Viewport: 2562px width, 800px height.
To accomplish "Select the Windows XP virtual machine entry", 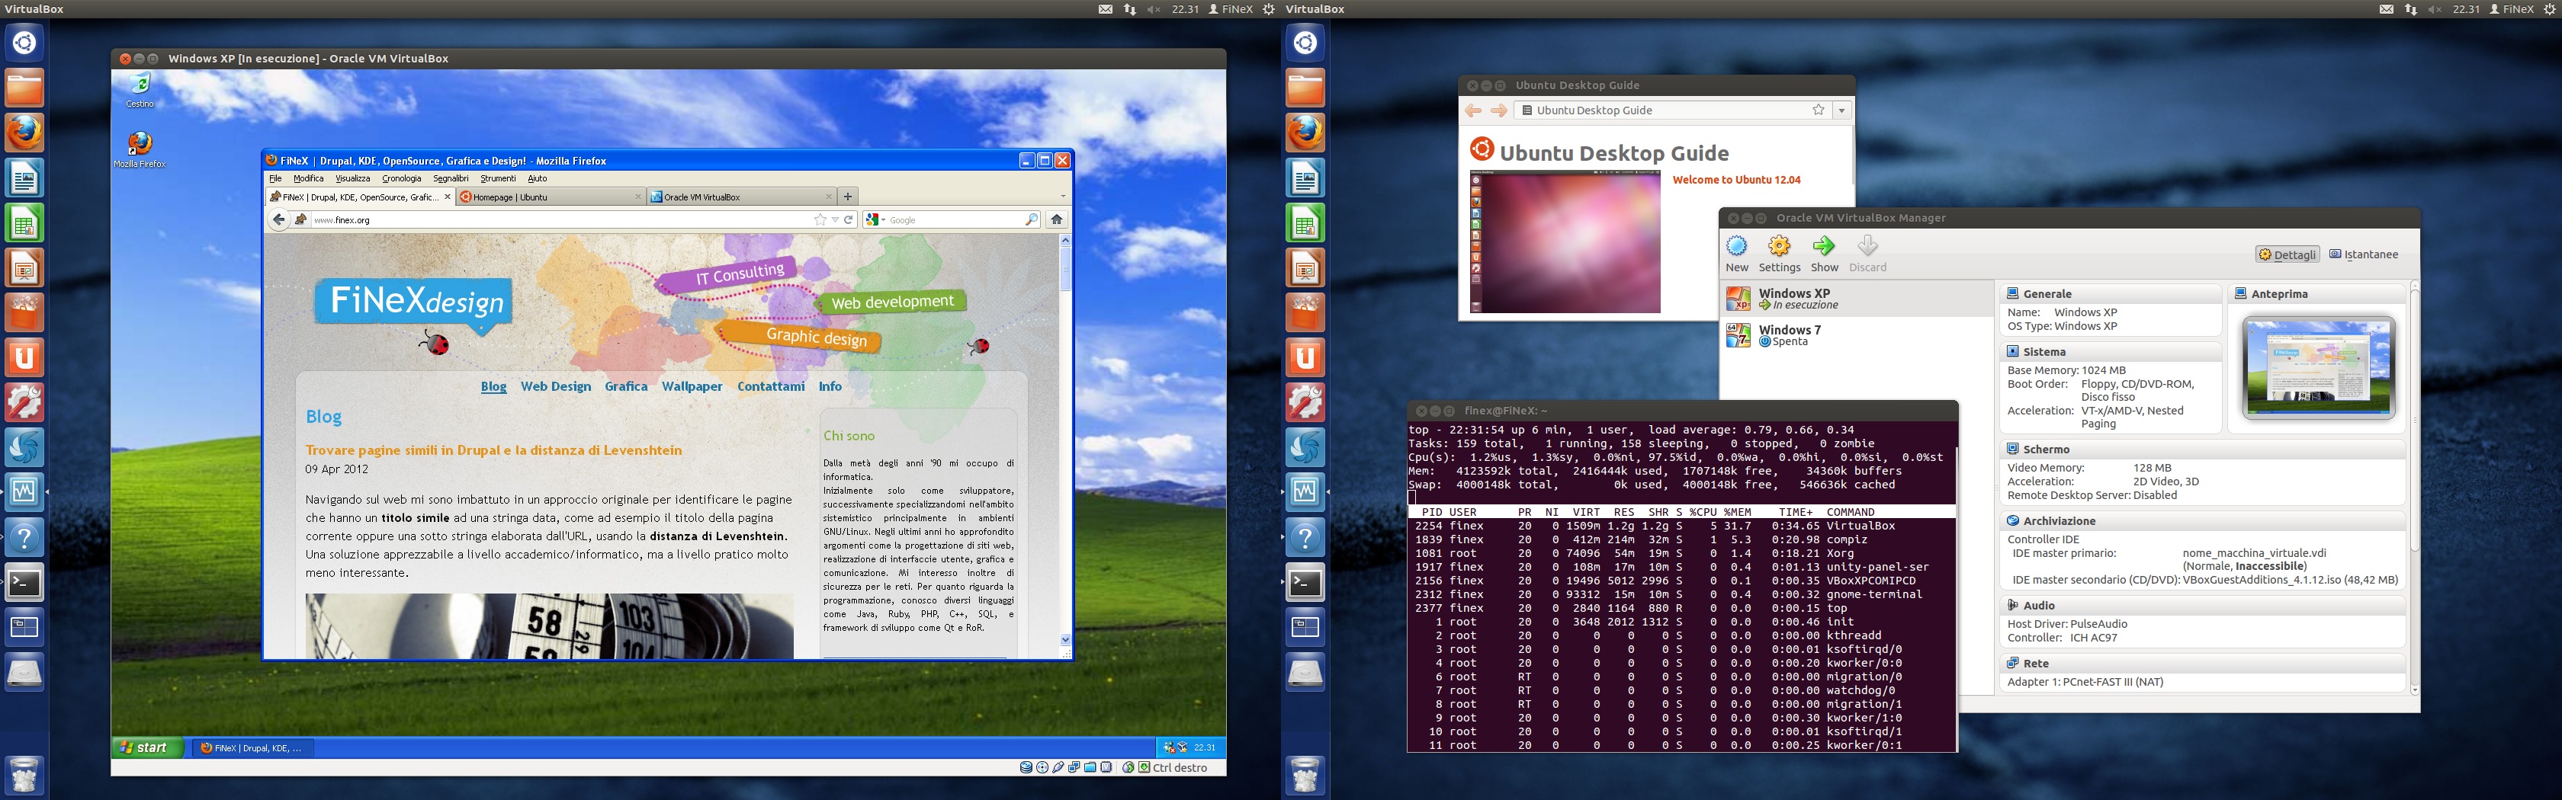I will click(x=1856, y=298).
